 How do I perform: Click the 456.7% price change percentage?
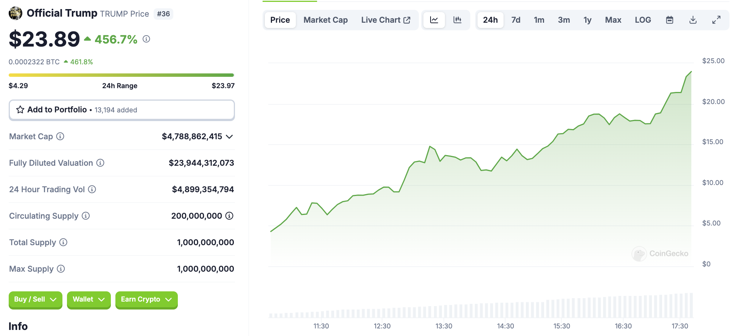coord(116,39)
